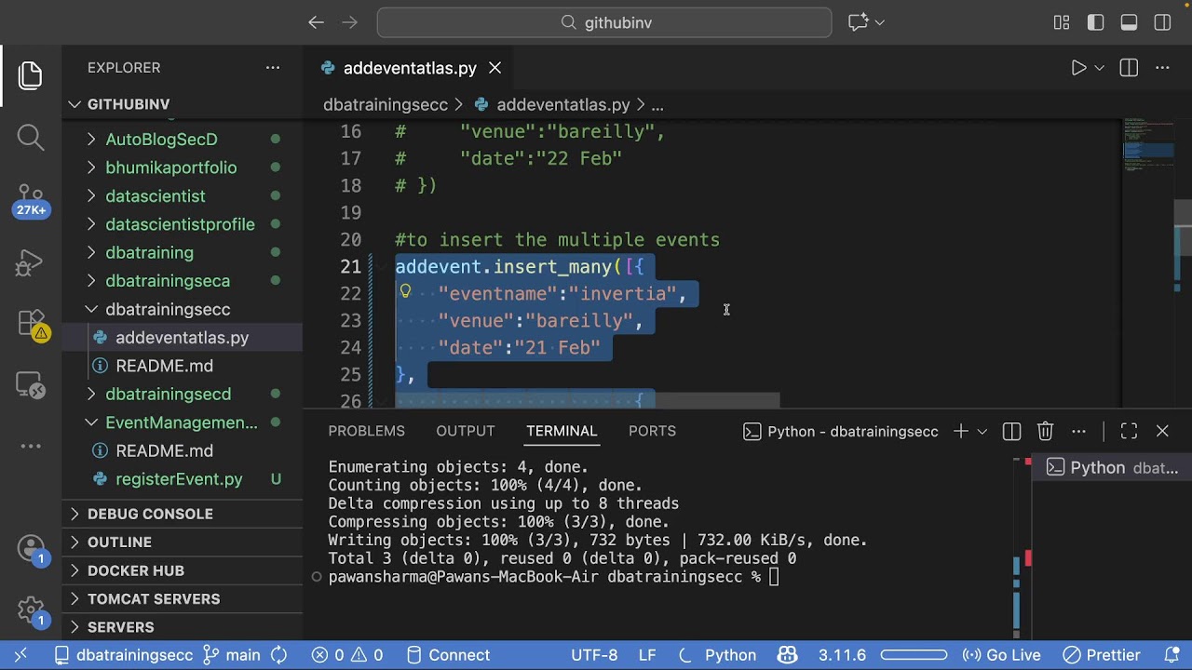Show the lightbulb code actions
The width and height of the screenshot is (1192, 670).
coord(405,291)
